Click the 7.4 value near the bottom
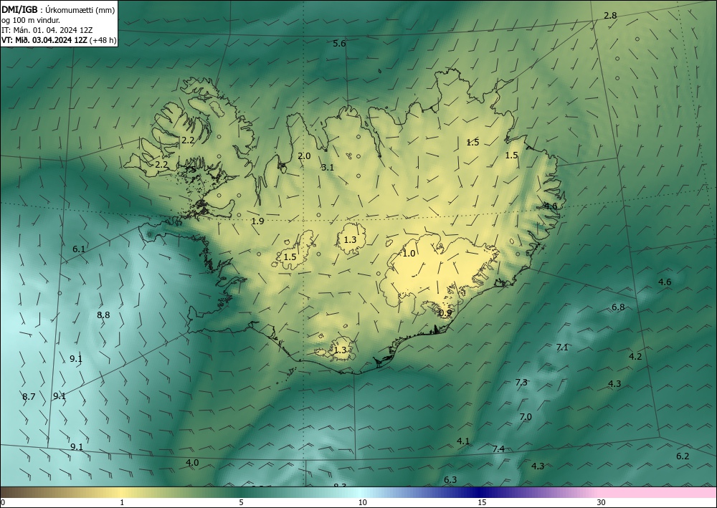 498,449
